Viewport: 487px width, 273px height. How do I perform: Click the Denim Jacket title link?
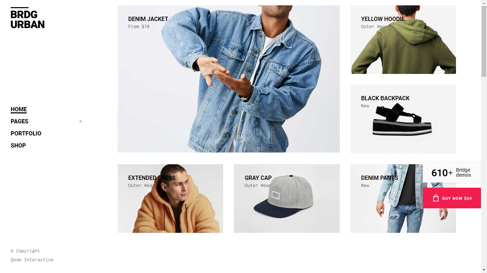point(148,19)
